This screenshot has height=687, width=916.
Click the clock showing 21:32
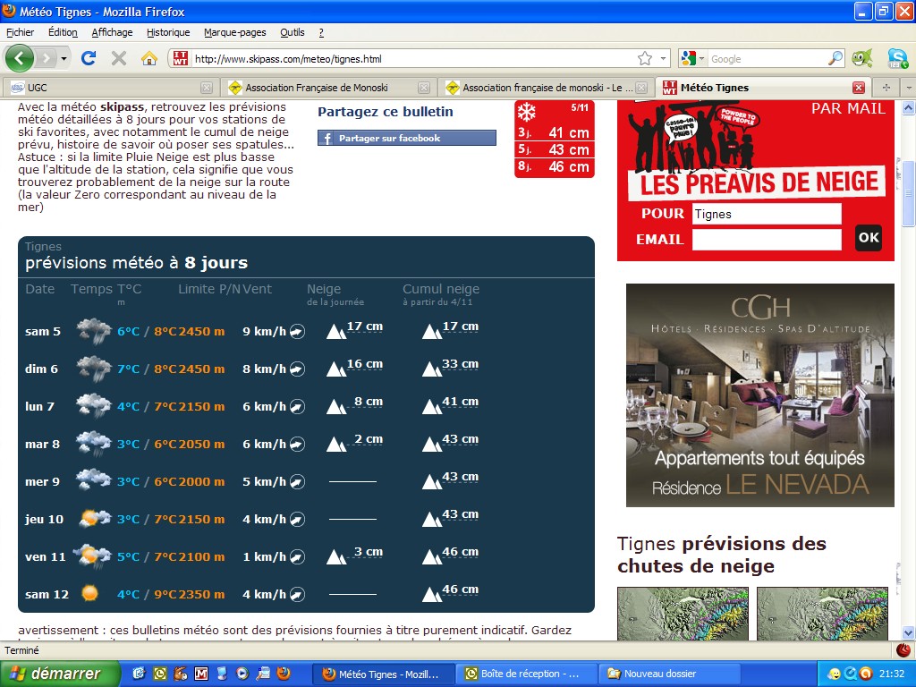(892, 674)
